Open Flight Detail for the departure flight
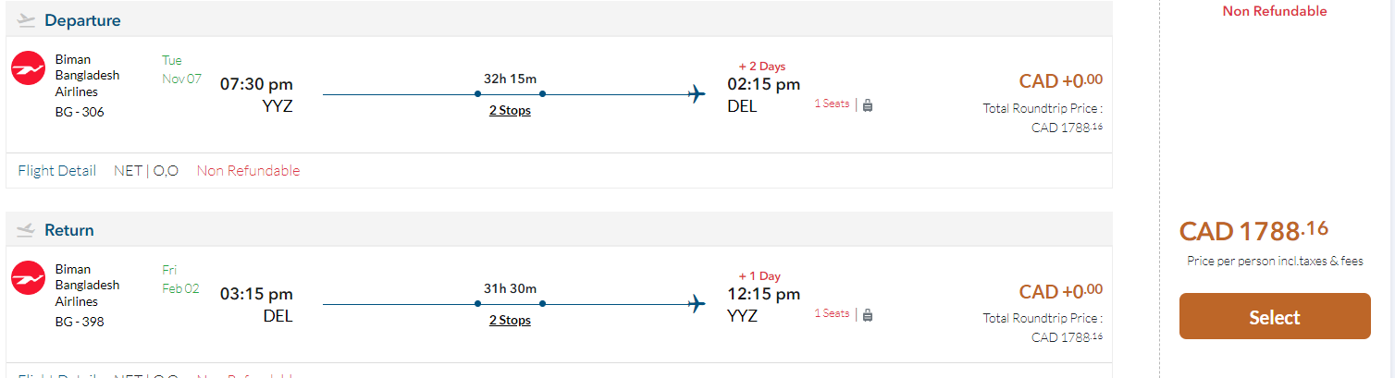1395x378 pixels. tap(57, 171)
